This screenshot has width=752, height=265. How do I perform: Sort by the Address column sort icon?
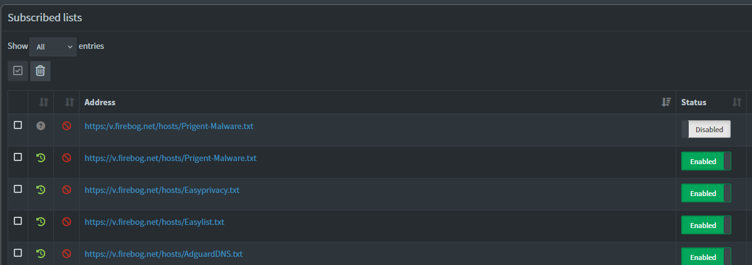[x=666, y=102]
